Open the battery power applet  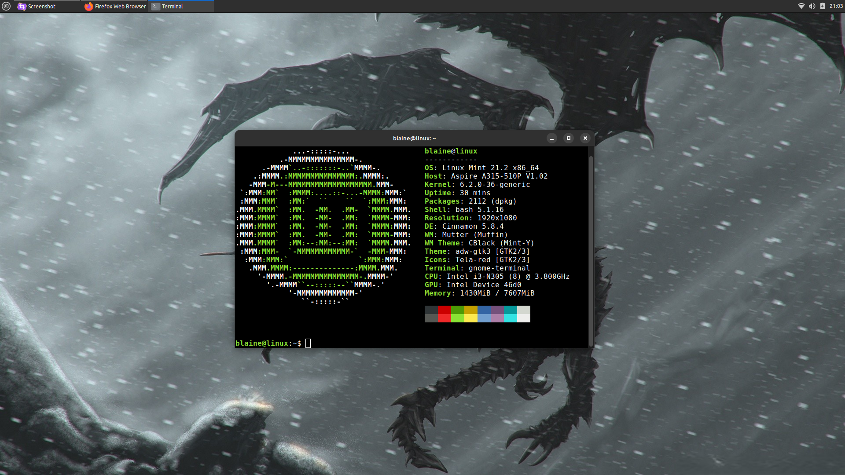(822, 6)
